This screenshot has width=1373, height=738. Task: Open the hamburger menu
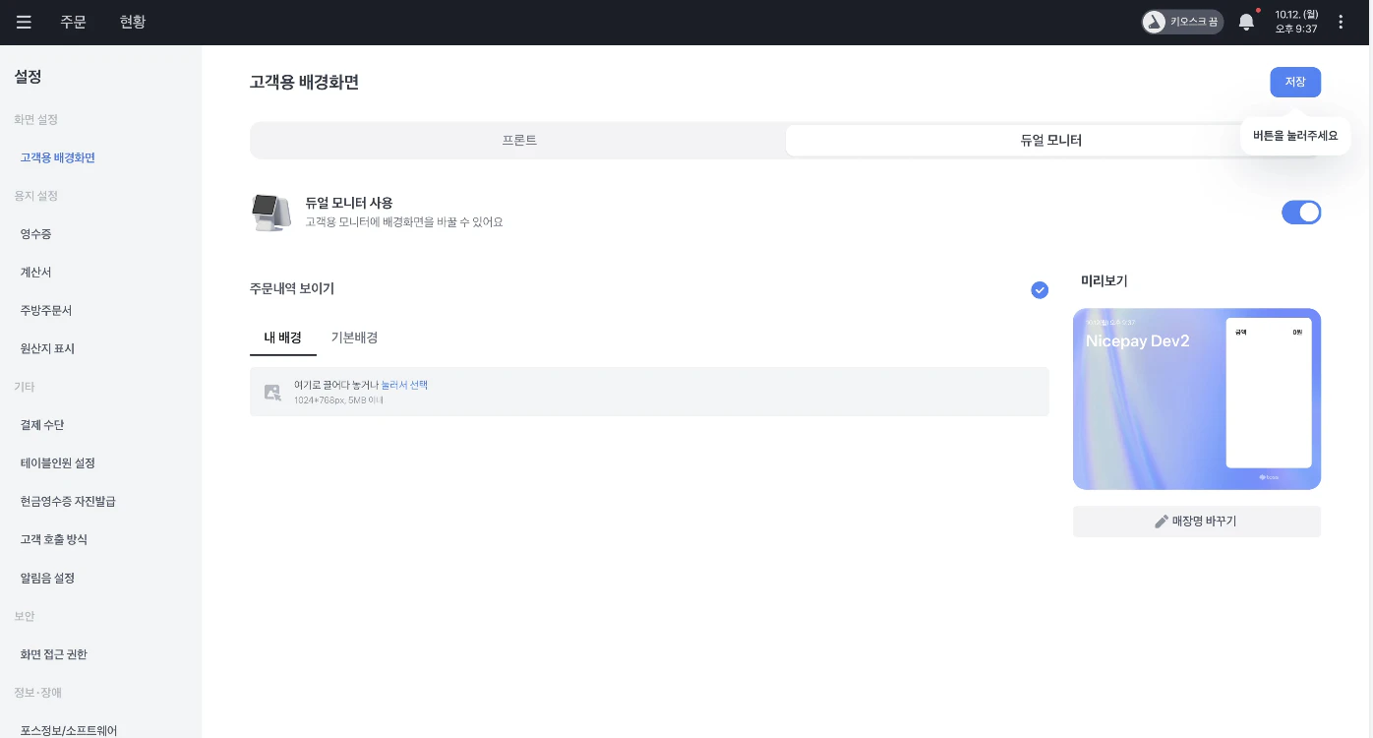(x=24, y=22)
